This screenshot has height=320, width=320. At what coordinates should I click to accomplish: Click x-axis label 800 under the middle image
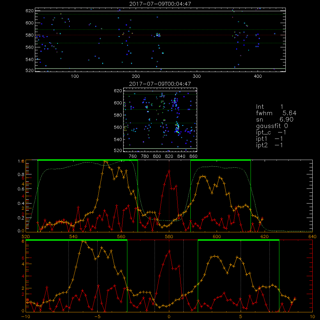[x=157, y=156]
